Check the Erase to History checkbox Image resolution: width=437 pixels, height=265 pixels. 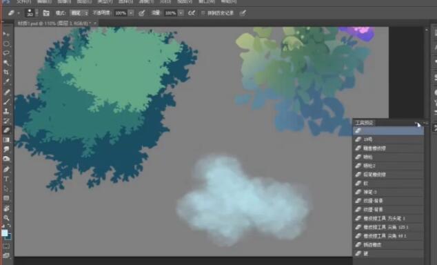point(203,13)
